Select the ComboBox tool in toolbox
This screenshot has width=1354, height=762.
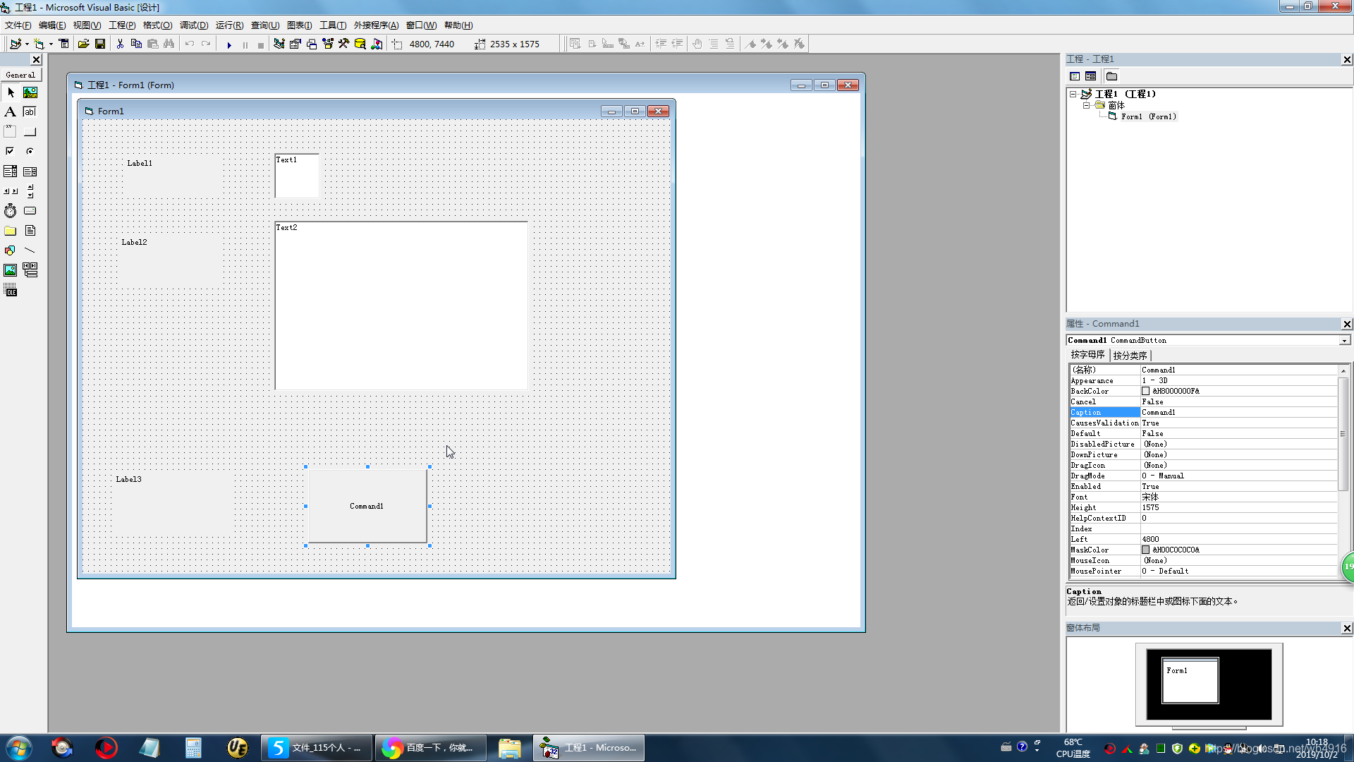click(10, 171)
